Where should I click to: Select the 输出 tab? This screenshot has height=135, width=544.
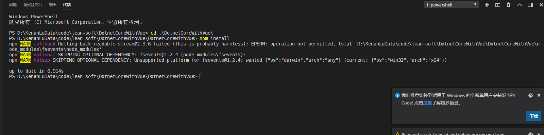click(x=53, y=5)
